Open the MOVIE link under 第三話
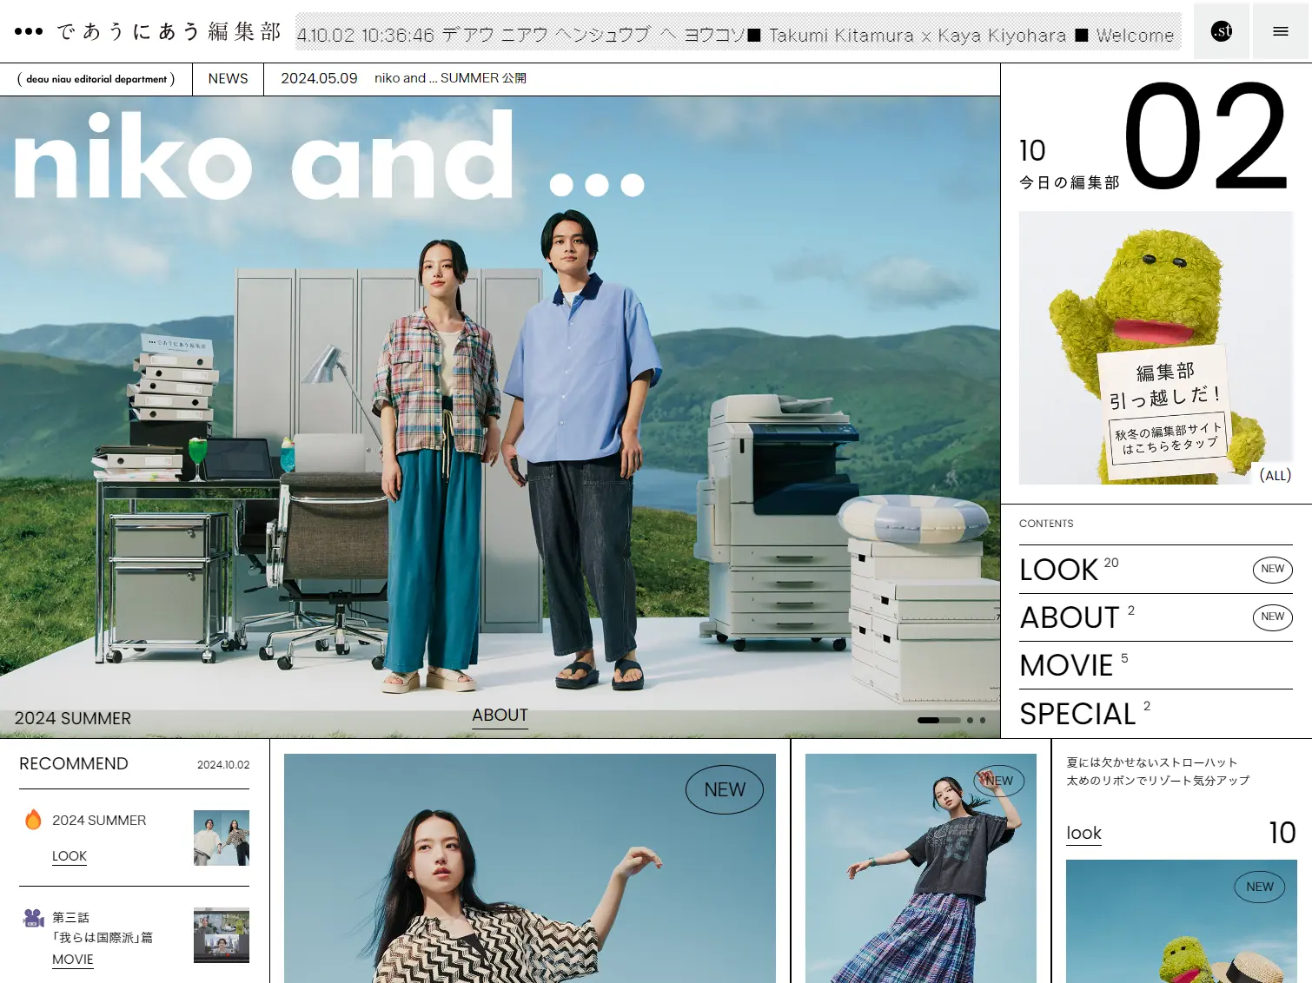The height and width of the screenshot is (983, 1312). tap(73, 960)
